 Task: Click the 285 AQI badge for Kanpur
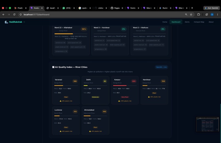point(134,81)
